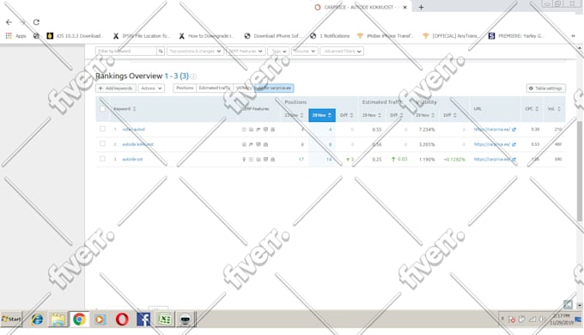Show info next to Rankings Overview title
Image resolution: width=584 pixels, height=335 pixels.
[x=193, y=76]
